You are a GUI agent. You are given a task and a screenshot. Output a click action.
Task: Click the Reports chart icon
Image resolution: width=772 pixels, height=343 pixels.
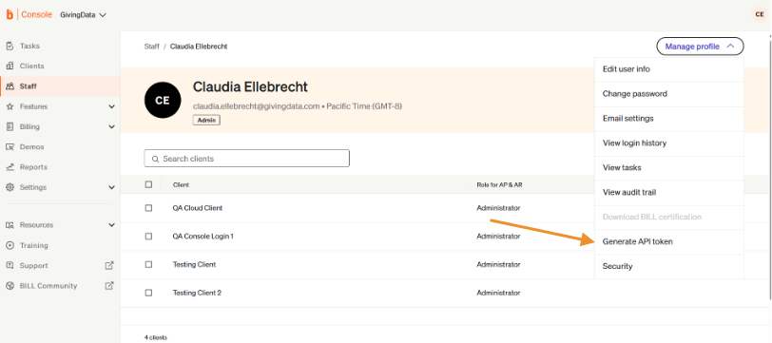10,167
